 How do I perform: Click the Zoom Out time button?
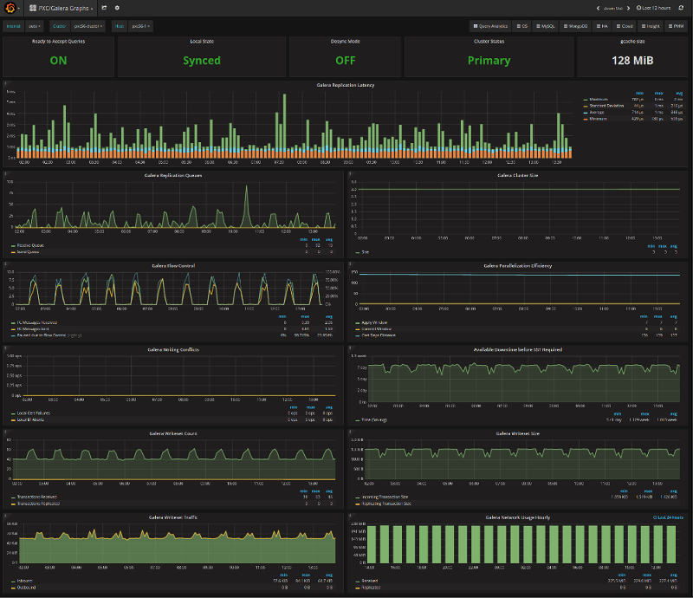point(613,8)
